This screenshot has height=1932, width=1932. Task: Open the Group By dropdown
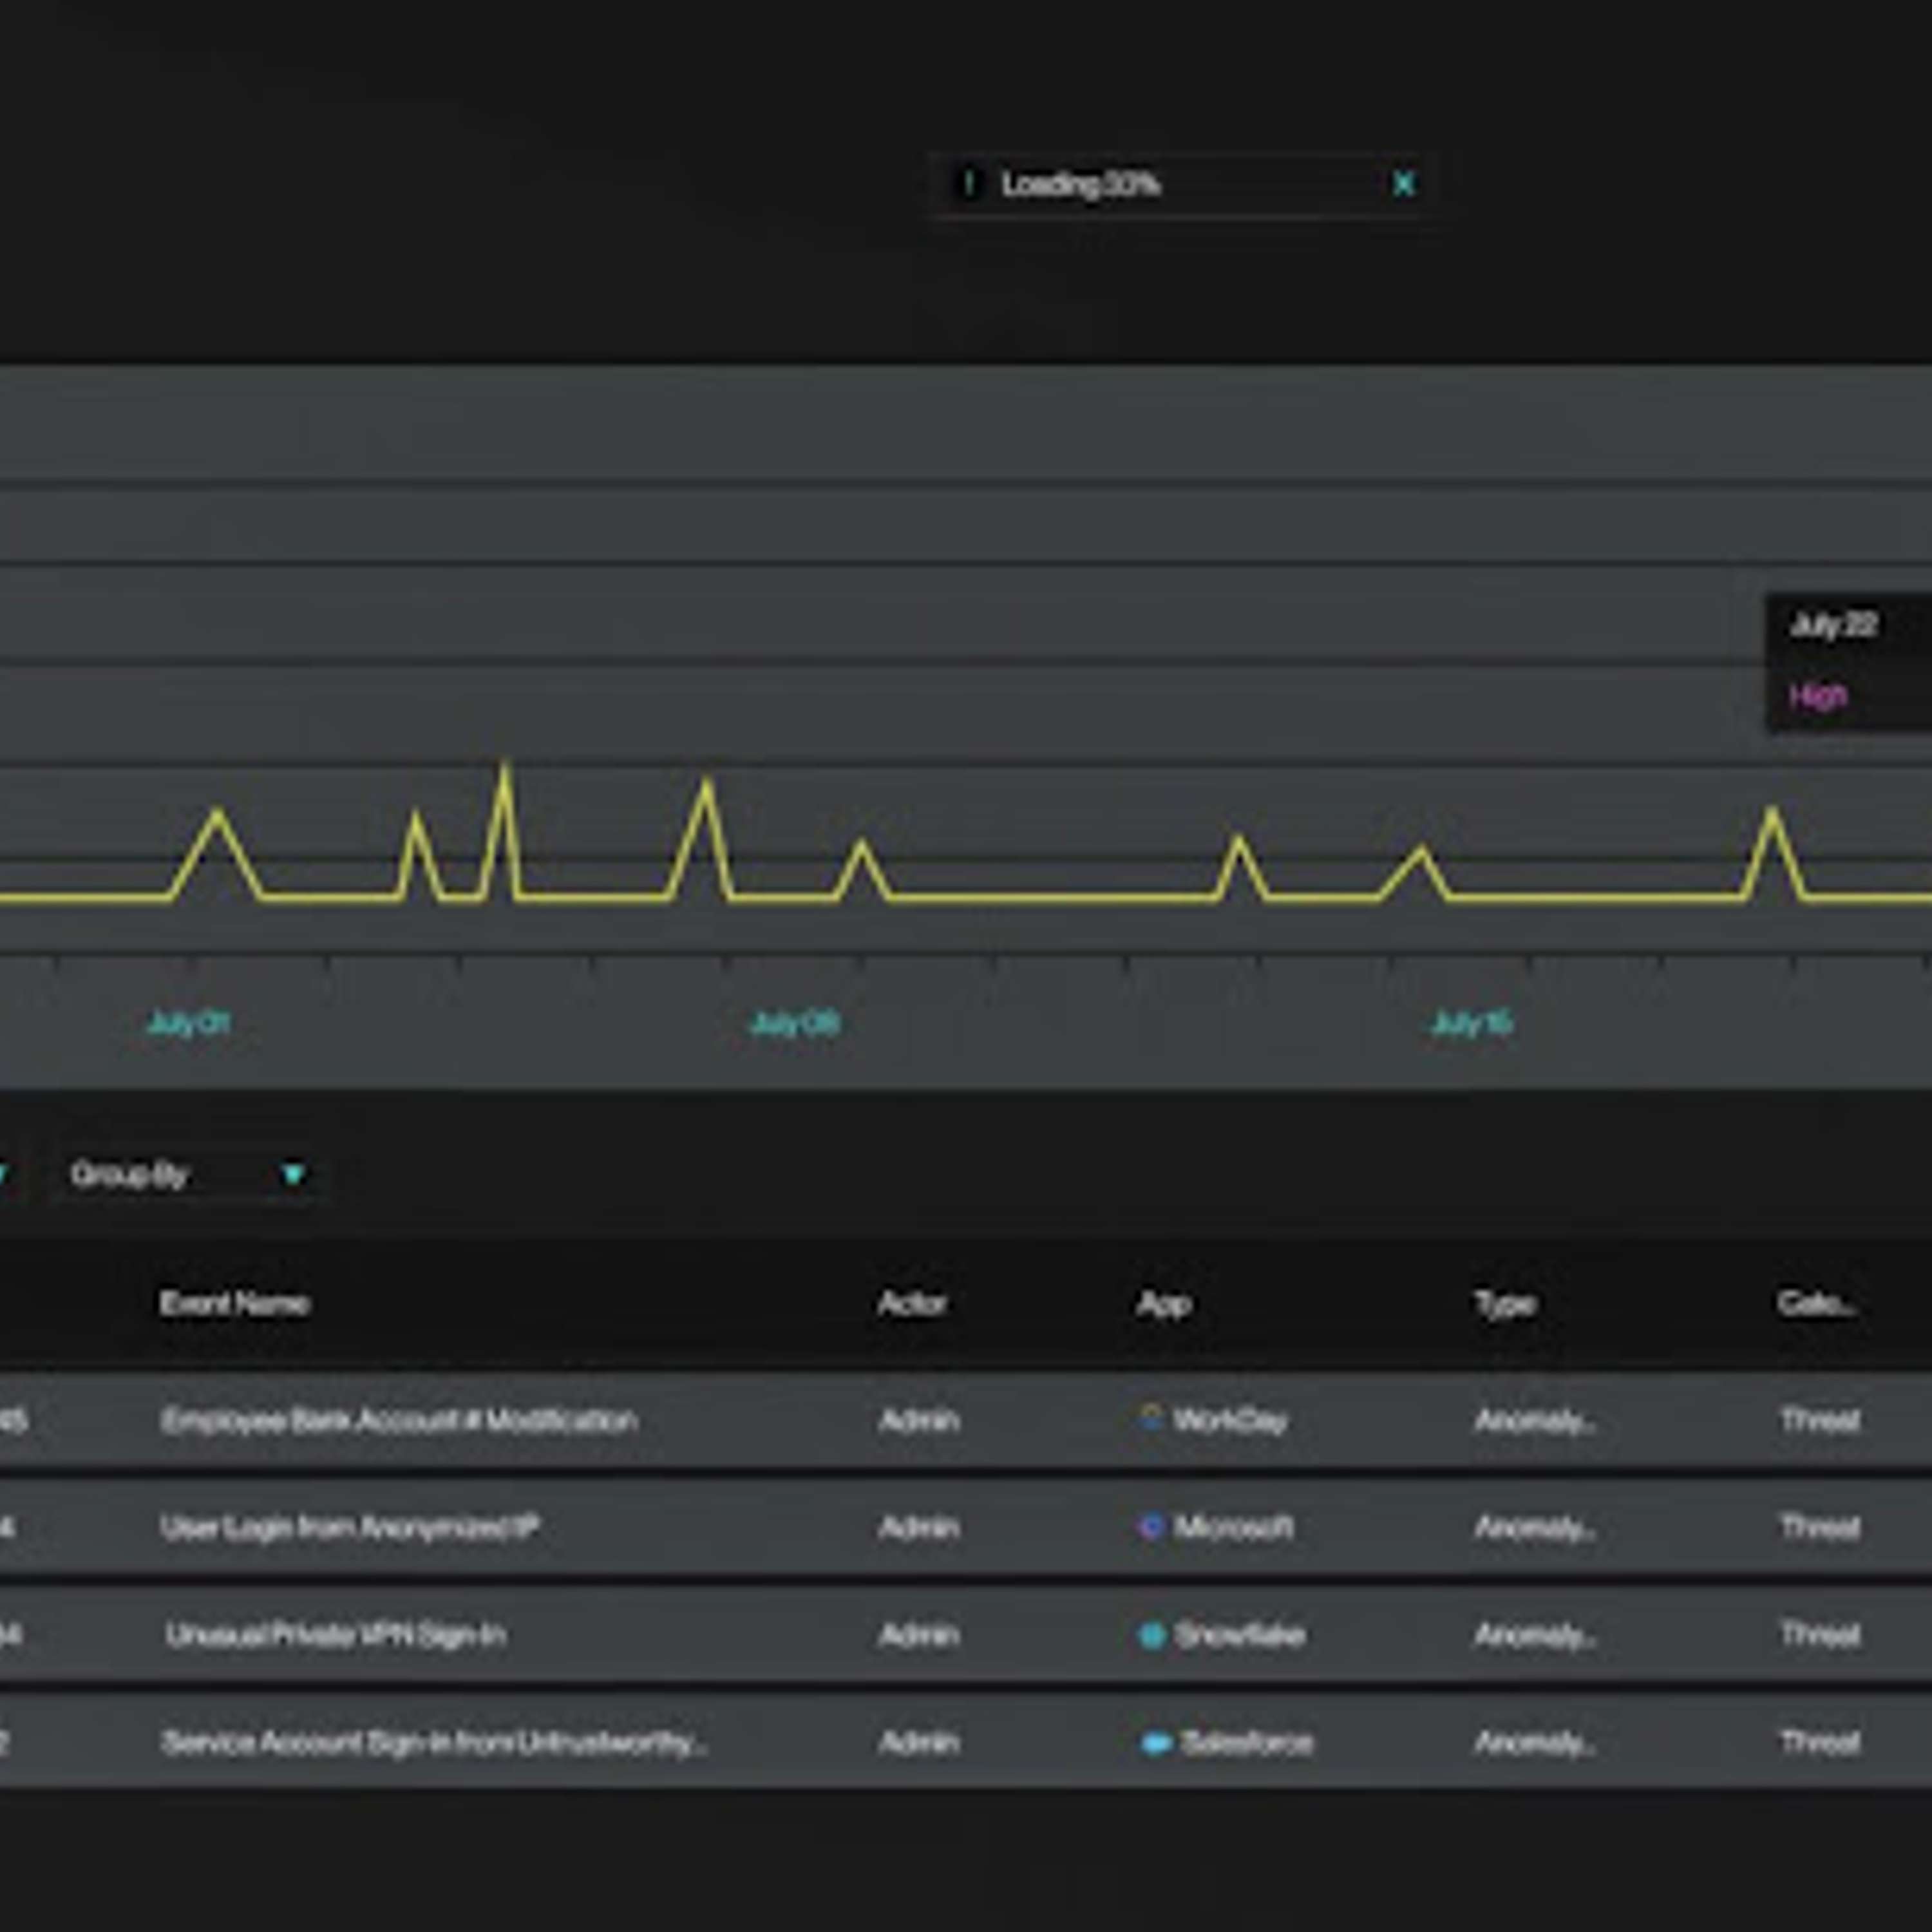click(x=188, y=1174)
